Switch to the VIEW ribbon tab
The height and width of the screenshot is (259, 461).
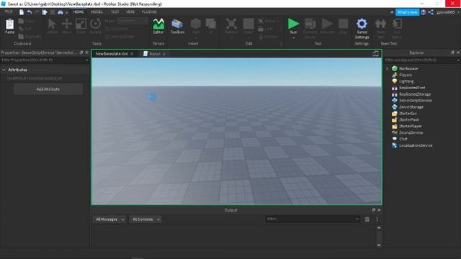pos(130,12)
